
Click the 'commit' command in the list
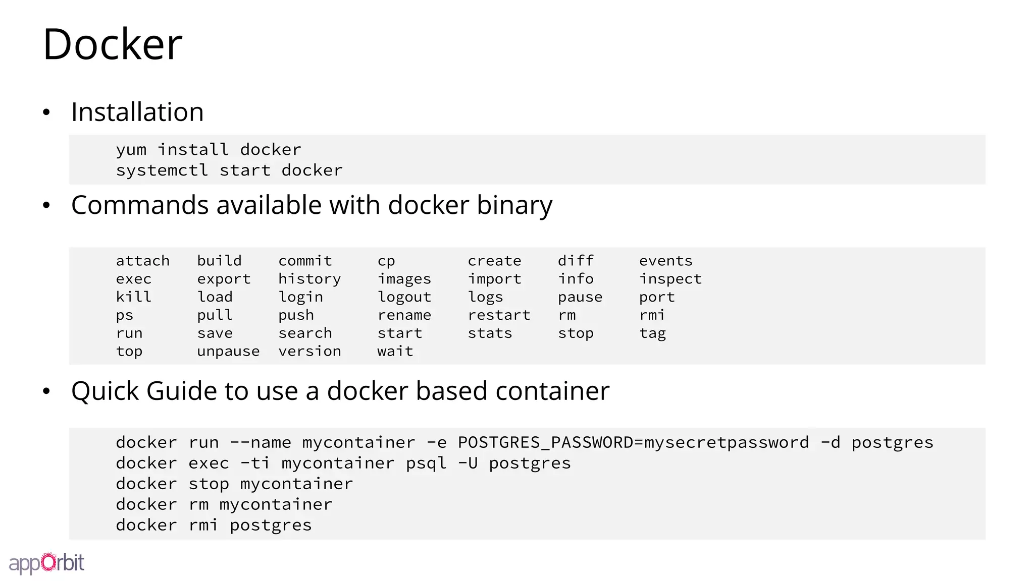305,261
